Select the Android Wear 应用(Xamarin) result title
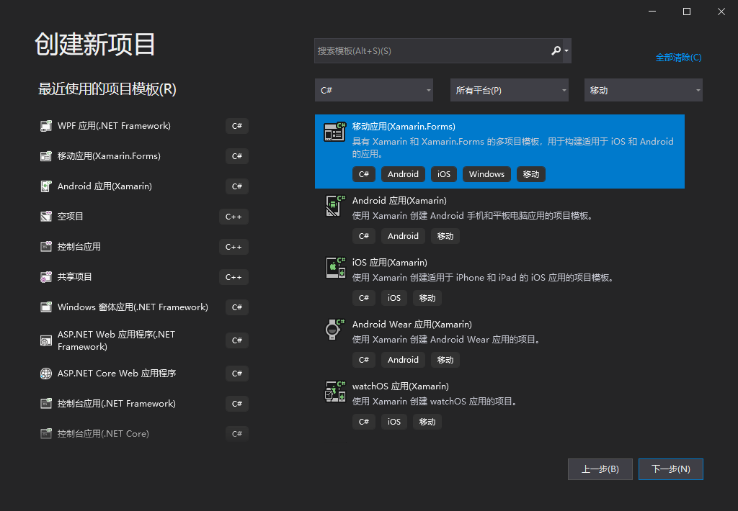Image resolution: width=738 pixels, height=511 pixels. [412, 325]
